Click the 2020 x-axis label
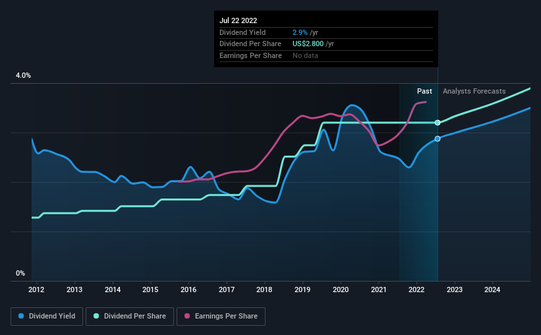This screenshot has width=541, height=335. coord(341,289)
